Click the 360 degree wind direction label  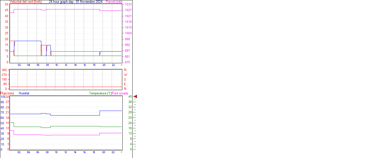click(4, 70)
